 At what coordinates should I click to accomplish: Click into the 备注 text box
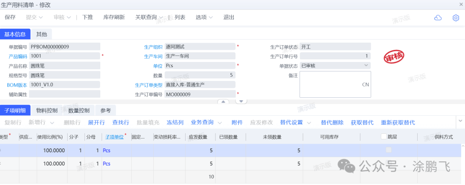click(335, 84)
